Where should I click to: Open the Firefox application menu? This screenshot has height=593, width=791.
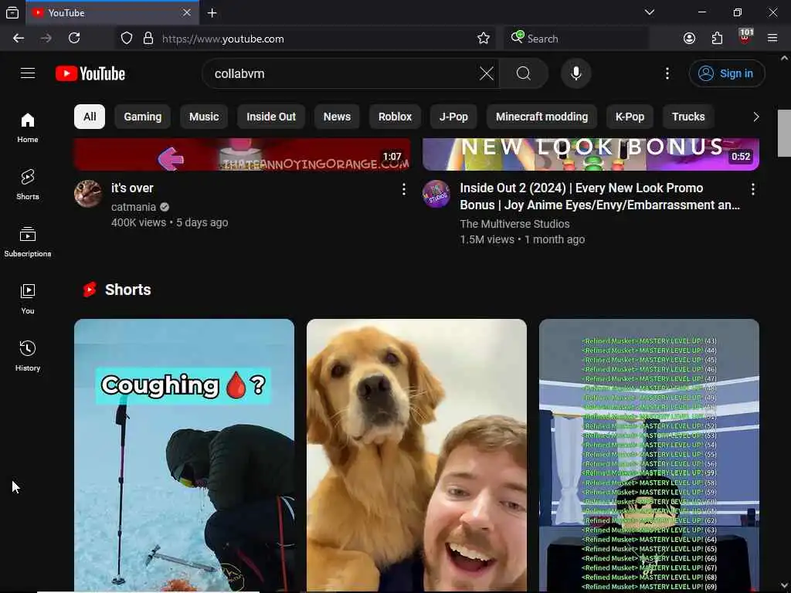click(x=772, y=39)
